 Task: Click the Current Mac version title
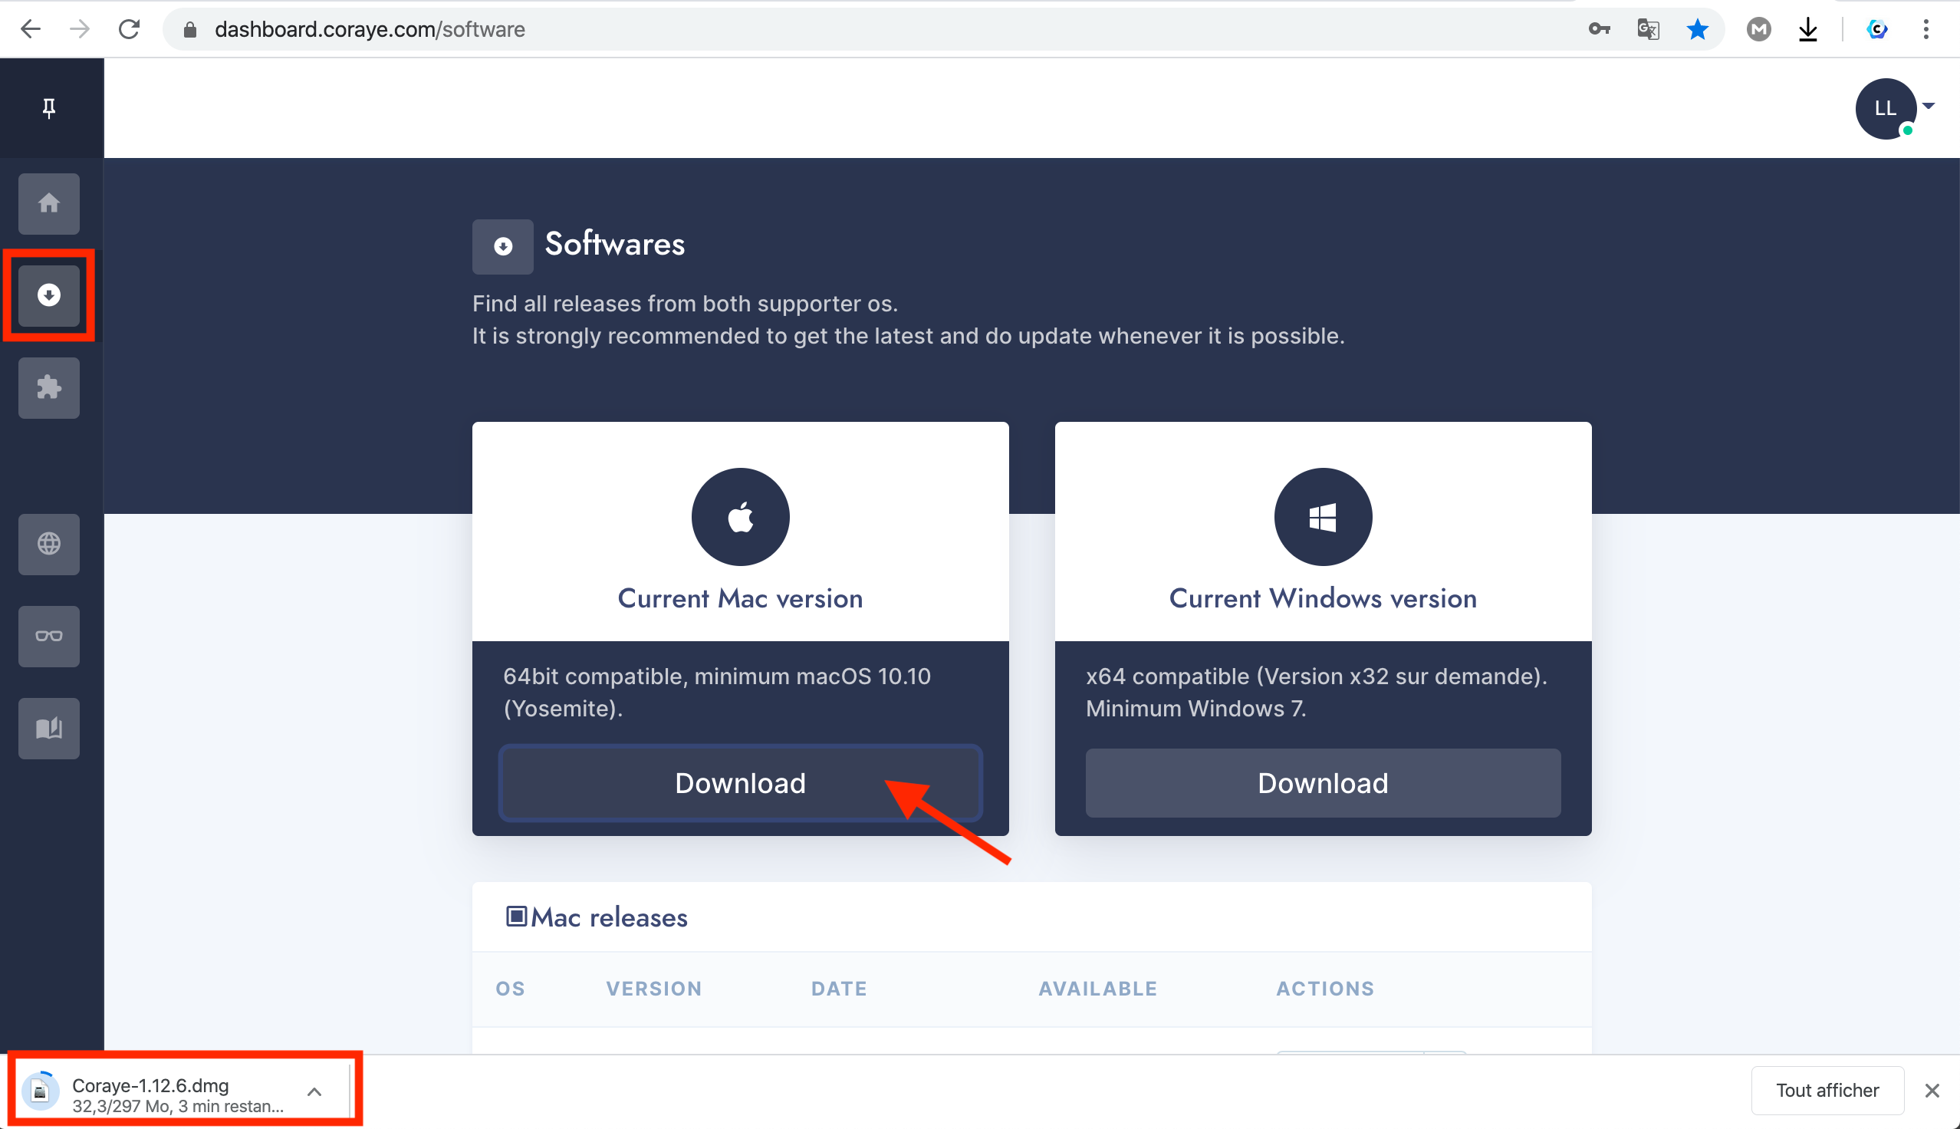[x=740, y=598]
